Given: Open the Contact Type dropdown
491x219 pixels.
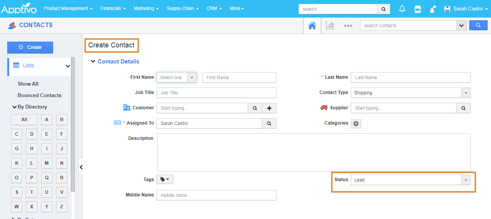Looking at the screenshot, I should click(410, 93).
